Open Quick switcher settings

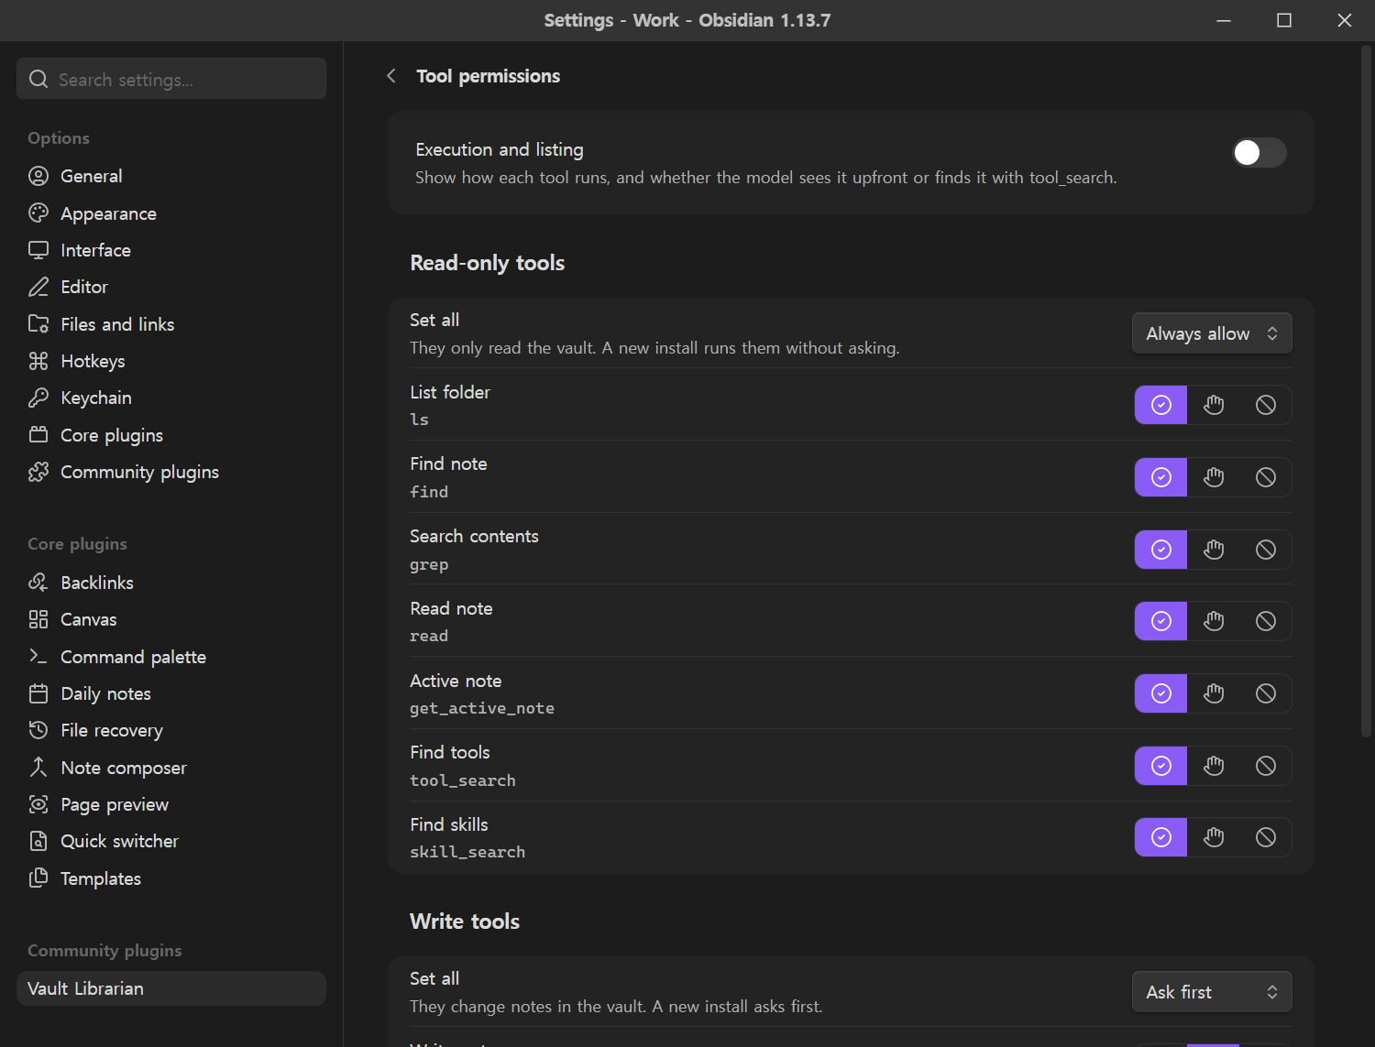coord(171,841)
